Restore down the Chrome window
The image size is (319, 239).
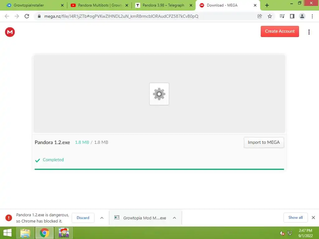click(x=299, y=3)
